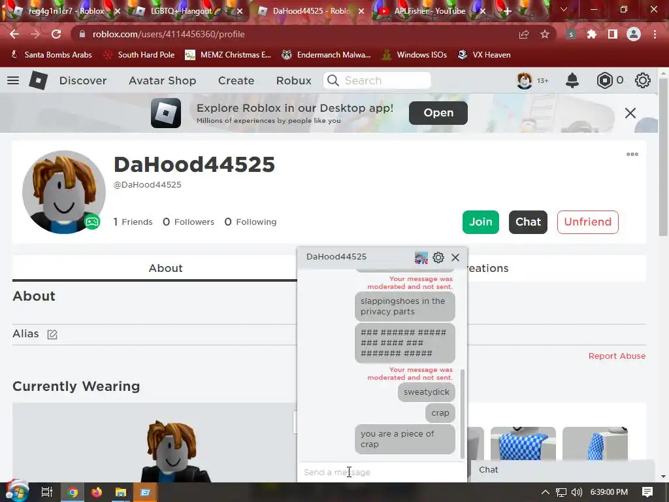
Task: View the 1 Friends list
Action: [x=133, y=222]
